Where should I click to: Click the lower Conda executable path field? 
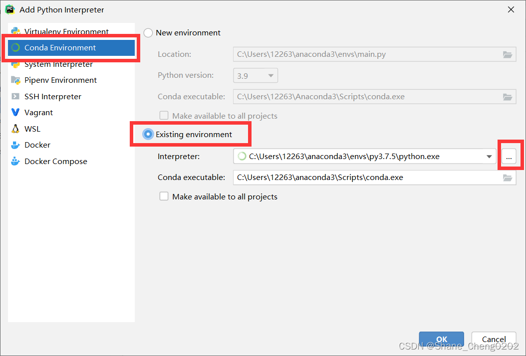click(374, 178)
